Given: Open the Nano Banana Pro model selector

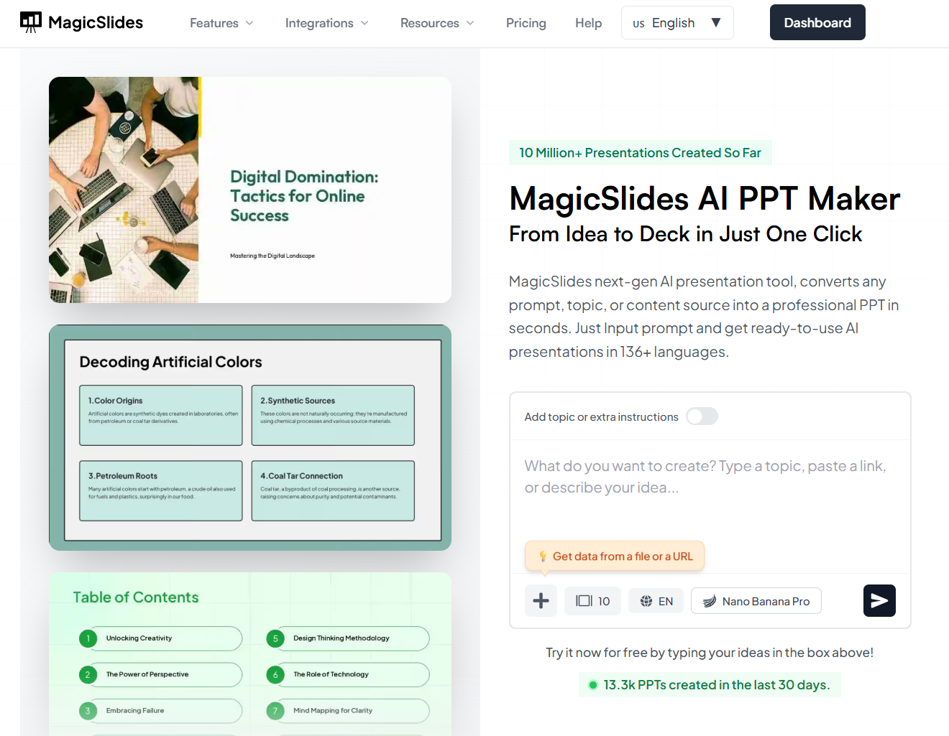Looking at the screenshot, I should click(756, 601).
